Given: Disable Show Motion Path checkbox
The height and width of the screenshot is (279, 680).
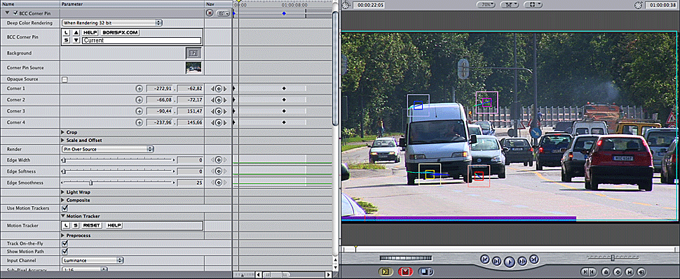Looking at the screenshot, I should pyautogui.click(x=65, y=251).
